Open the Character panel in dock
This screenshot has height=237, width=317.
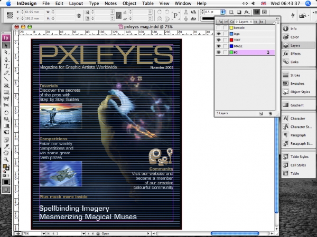(298, 118)
